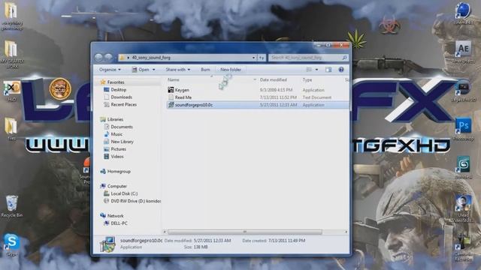This screenshot has width=481, height=270.
Task: Open DVD RW Drive (D:)
Action: point(135,201)
